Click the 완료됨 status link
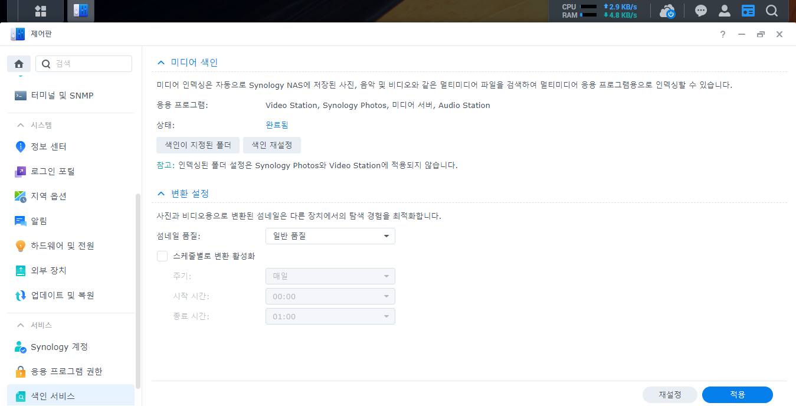The width and height of the screenshot is (796, 406). click(x=277, y=125)
